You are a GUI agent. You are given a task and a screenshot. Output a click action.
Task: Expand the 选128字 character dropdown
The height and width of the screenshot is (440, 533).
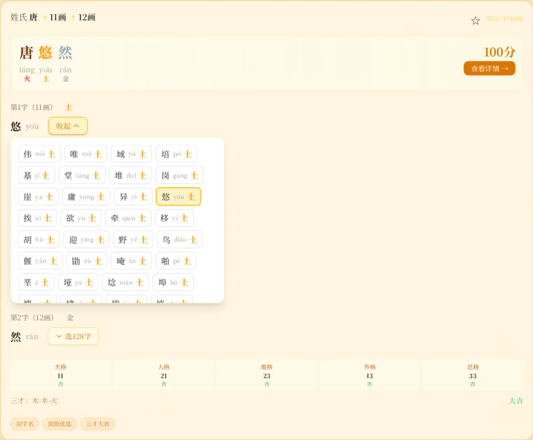73,336
